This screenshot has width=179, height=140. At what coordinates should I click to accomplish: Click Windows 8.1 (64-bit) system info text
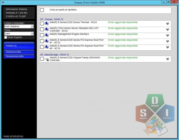(17, 13)
